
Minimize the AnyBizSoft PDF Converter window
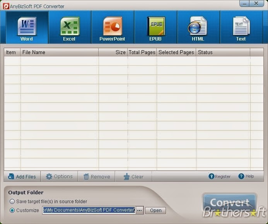244,3
